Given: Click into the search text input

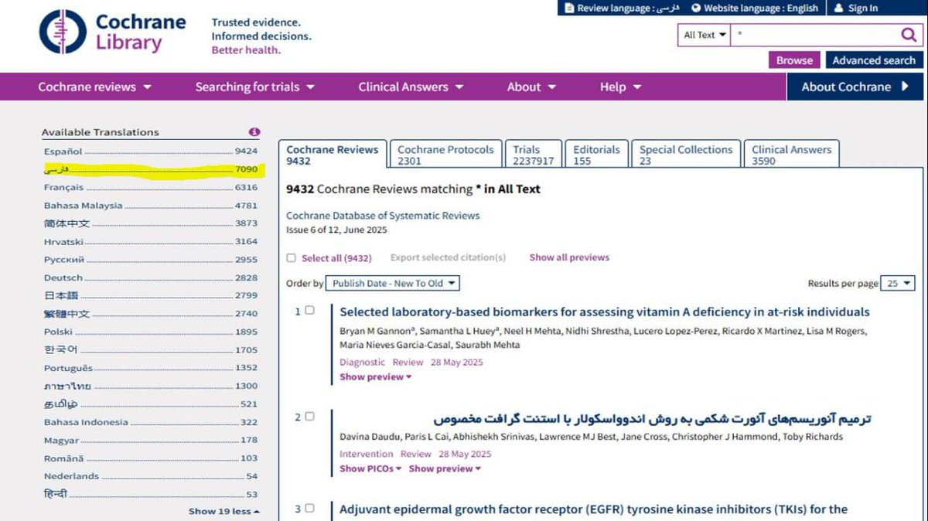Looking at the screenshot, I should pyautogui.click(x=814, y=35).
